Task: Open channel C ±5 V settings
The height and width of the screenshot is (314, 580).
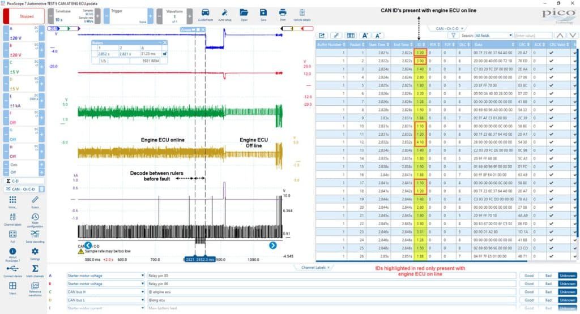Action: coord(24,67)
